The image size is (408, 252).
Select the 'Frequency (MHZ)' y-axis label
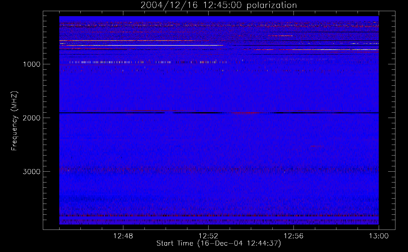(x=15, y=121)
